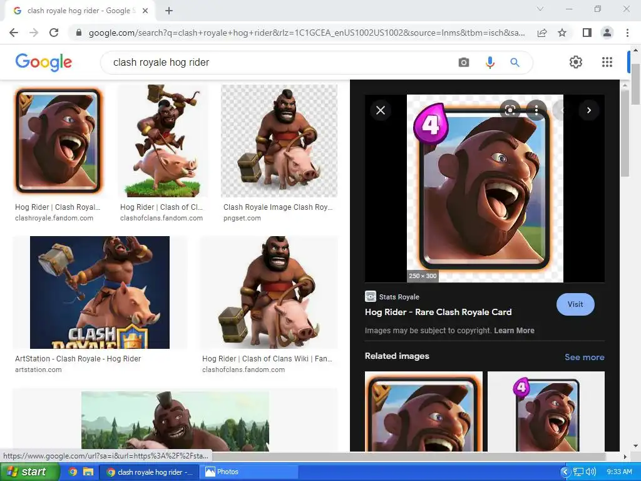The image size is (641, 481).
Task: Open file explorer quick launch icon
Action: click(88, 472)
